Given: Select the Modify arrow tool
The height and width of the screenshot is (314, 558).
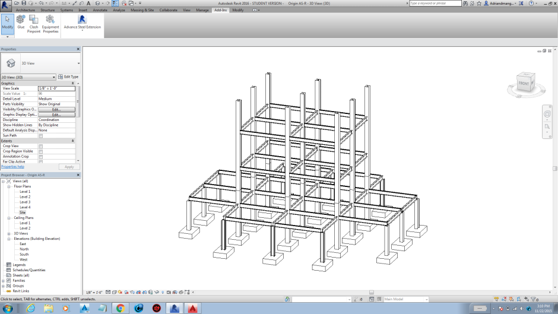Looking at the screenshot, I should coord(7,21).
